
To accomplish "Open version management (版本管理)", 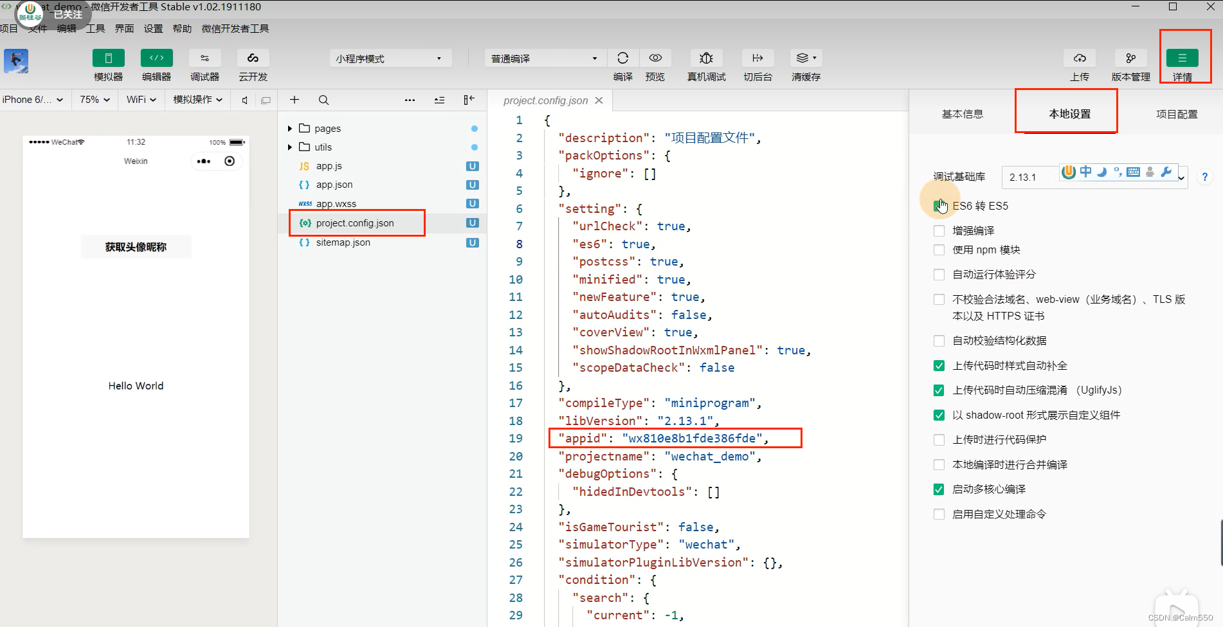I will coord(1130,58).
